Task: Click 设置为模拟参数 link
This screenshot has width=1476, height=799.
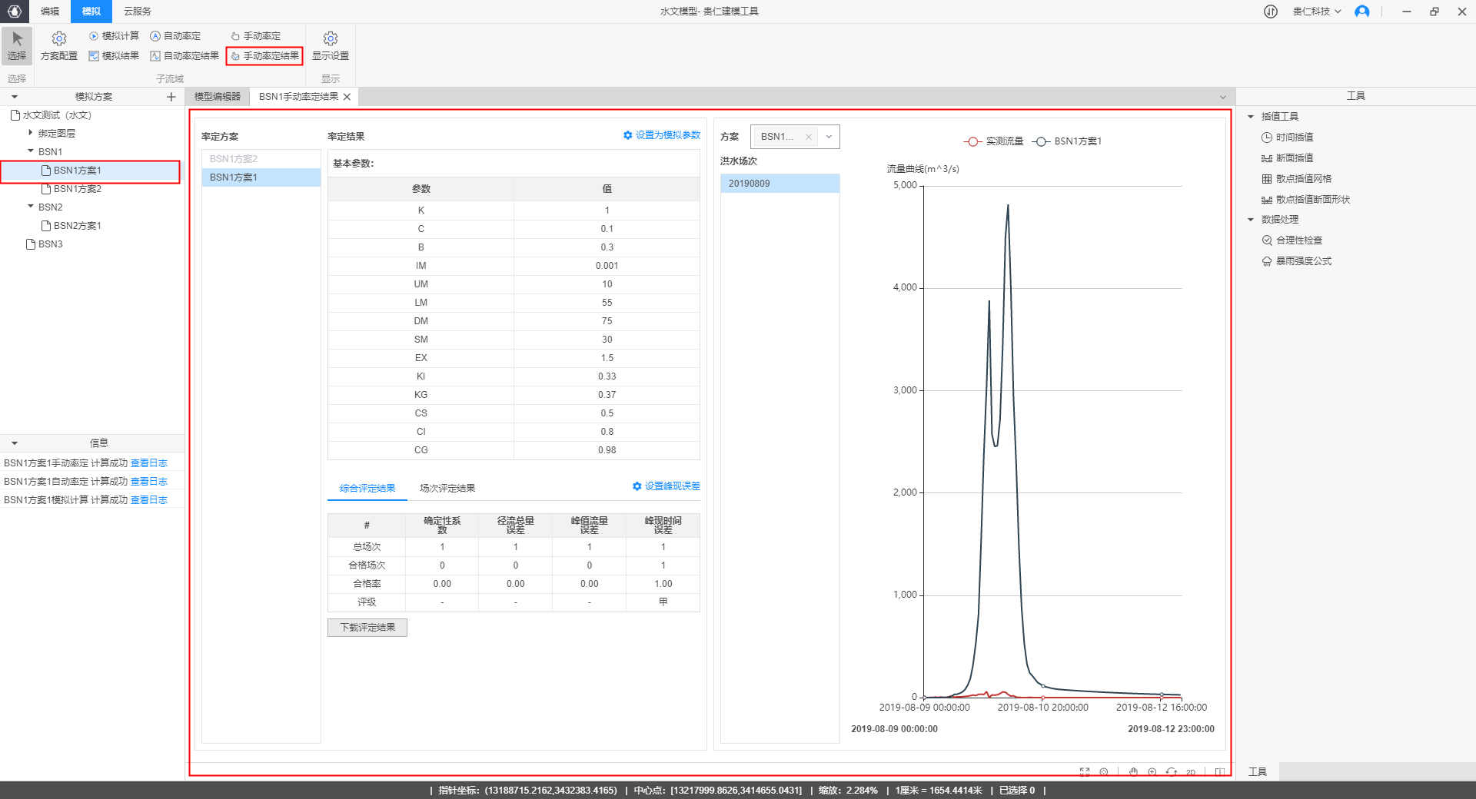Action: coord(662,135)
